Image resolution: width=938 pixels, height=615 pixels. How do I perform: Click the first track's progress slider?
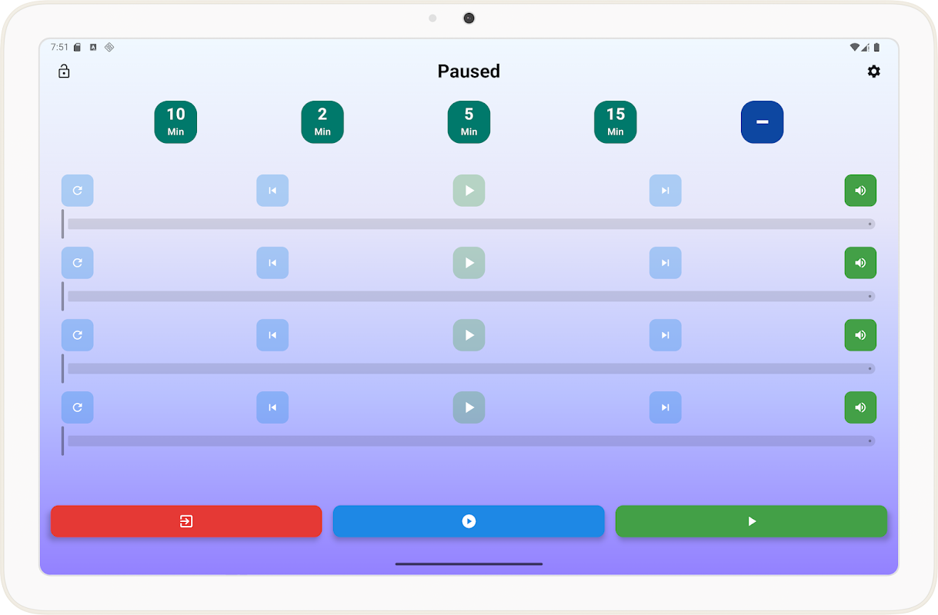click(469, 224)
